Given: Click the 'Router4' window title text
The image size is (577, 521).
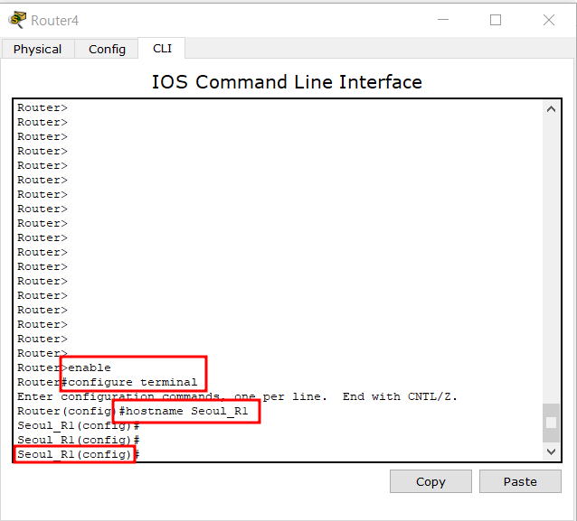Looking at the screenshot, I should (54, 21).
